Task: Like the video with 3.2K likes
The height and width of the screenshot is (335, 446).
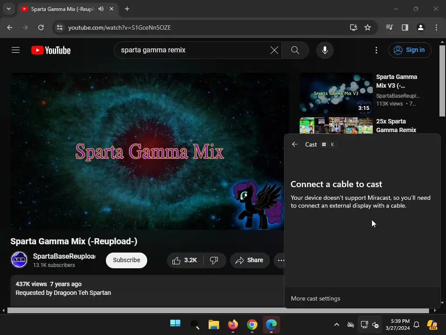Action: (185, 260)
